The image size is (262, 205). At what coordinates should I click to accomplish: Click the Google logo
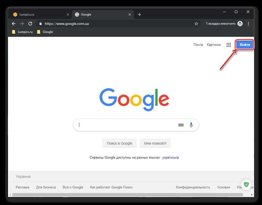click(134, 100)
